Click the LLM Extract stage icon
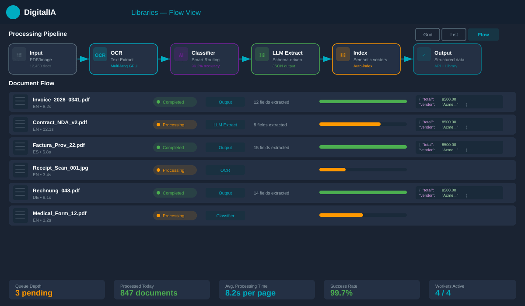Image resolution: width=525 pixels, height=306 pixels. [x=262, y=55]
